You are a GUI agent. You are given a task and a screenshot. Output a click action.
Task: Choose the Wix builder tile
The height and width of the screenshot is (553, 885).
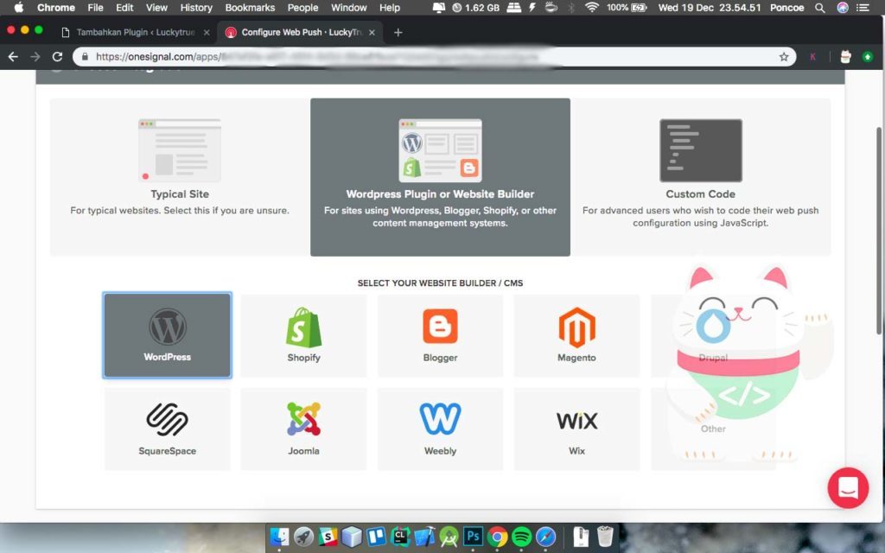click(x=576, y=429)
